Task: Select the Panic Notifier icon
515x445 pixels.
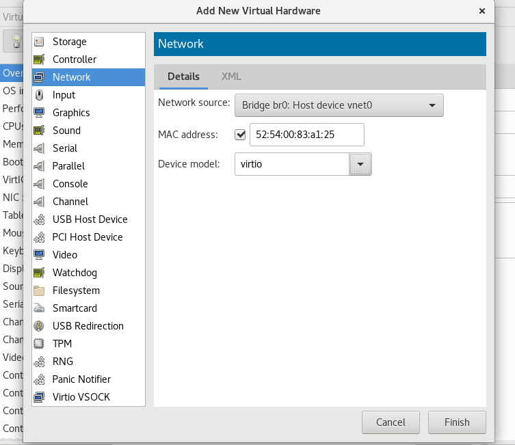Action: tap(39, 379)
